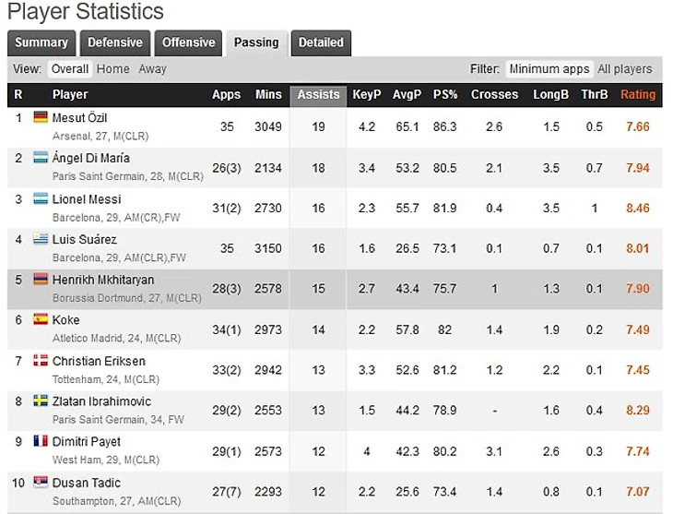Open Dusan Tadic's player profile link

click(87, 483)
